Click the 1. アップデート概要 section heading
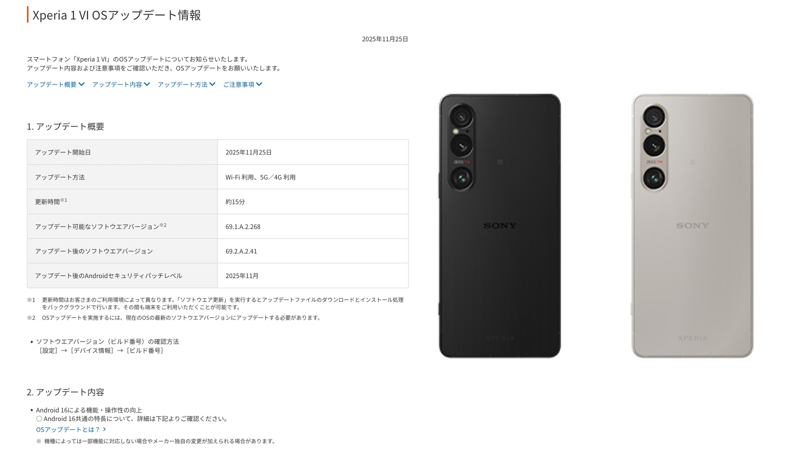The width and height of the screenshot is (802, 451). (x=66, y=127)
